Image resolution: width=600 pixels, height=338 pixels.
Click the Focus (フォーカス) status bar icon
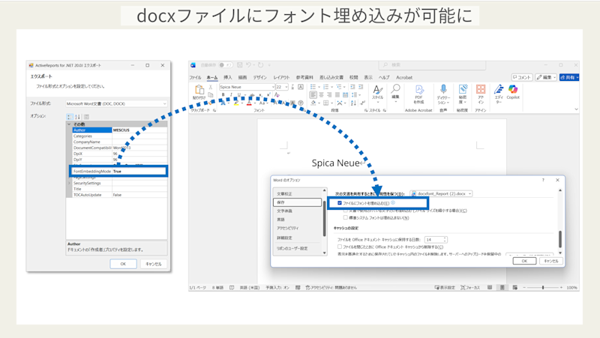coord(470,288)
